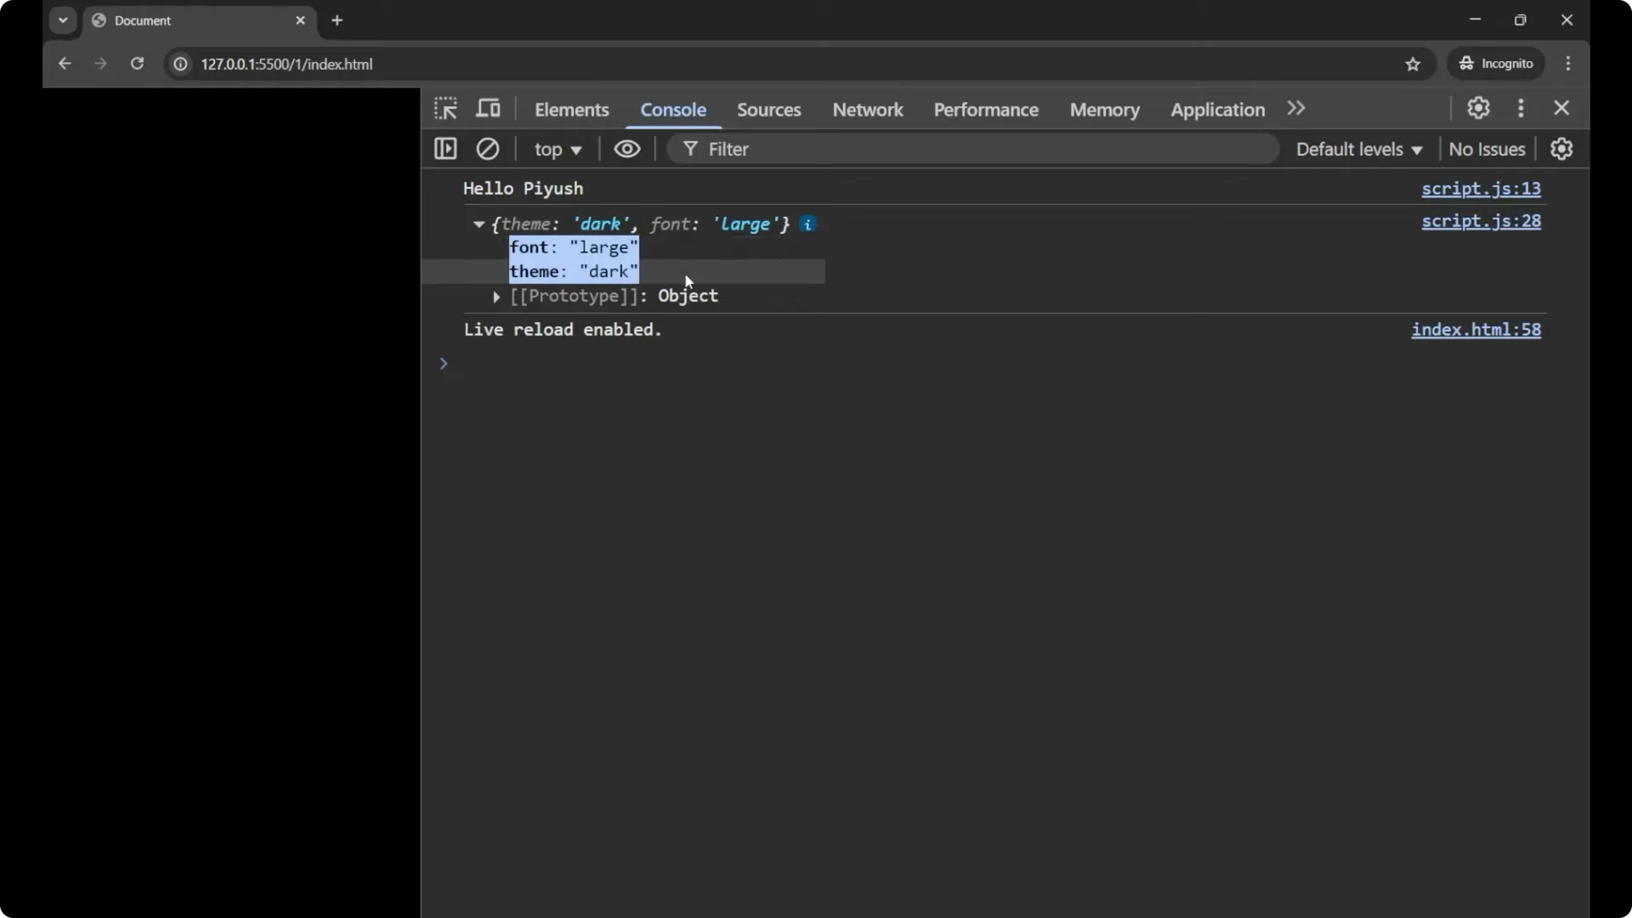The height and width of the screenshot is (918, 1632).
Task: Show the console sidebar
Action: (445, 149)
